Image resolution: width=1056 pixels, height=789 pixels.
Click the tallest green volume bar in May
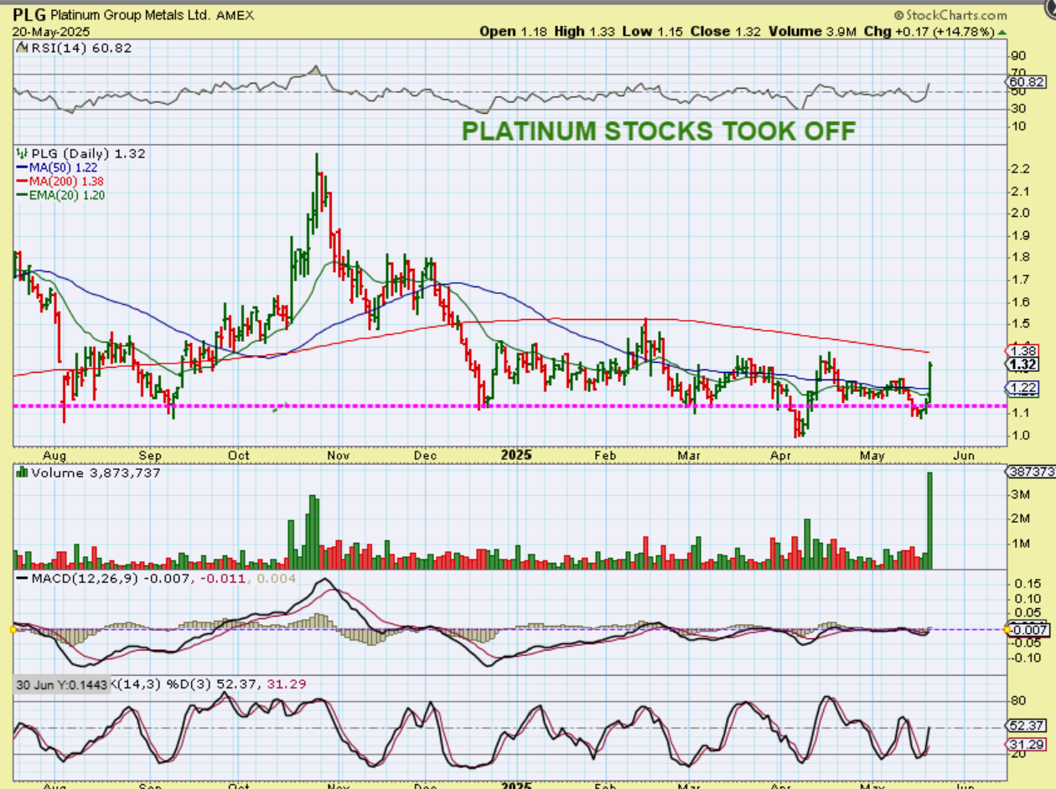929,521
